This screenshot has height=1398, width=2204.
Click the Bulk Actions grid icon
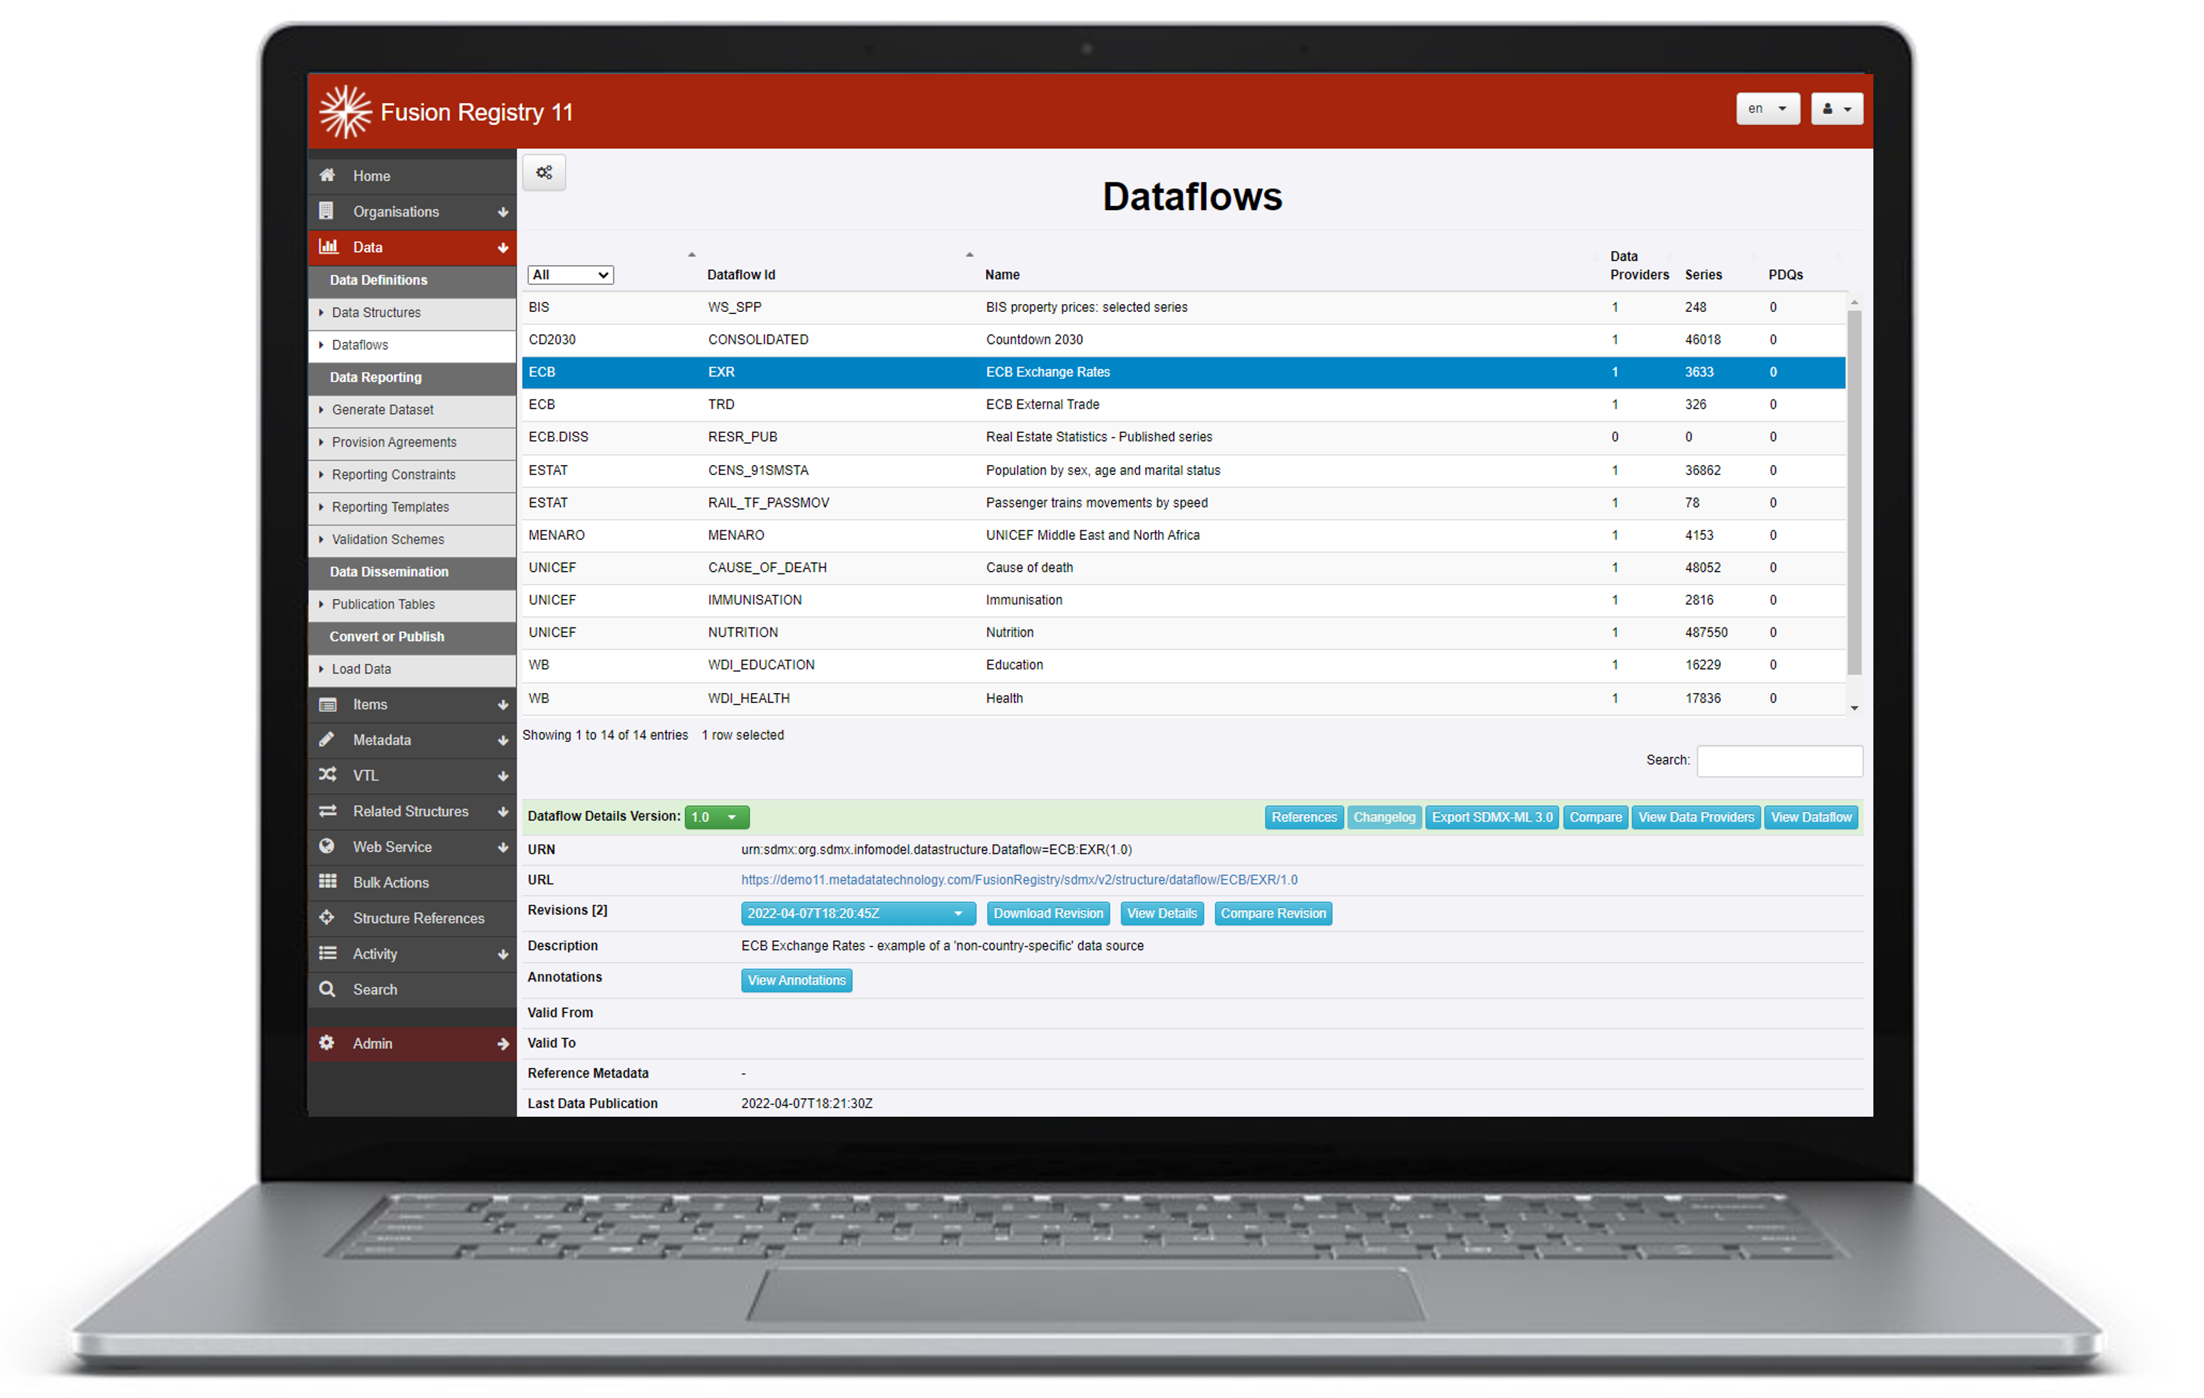coord(327,881)
